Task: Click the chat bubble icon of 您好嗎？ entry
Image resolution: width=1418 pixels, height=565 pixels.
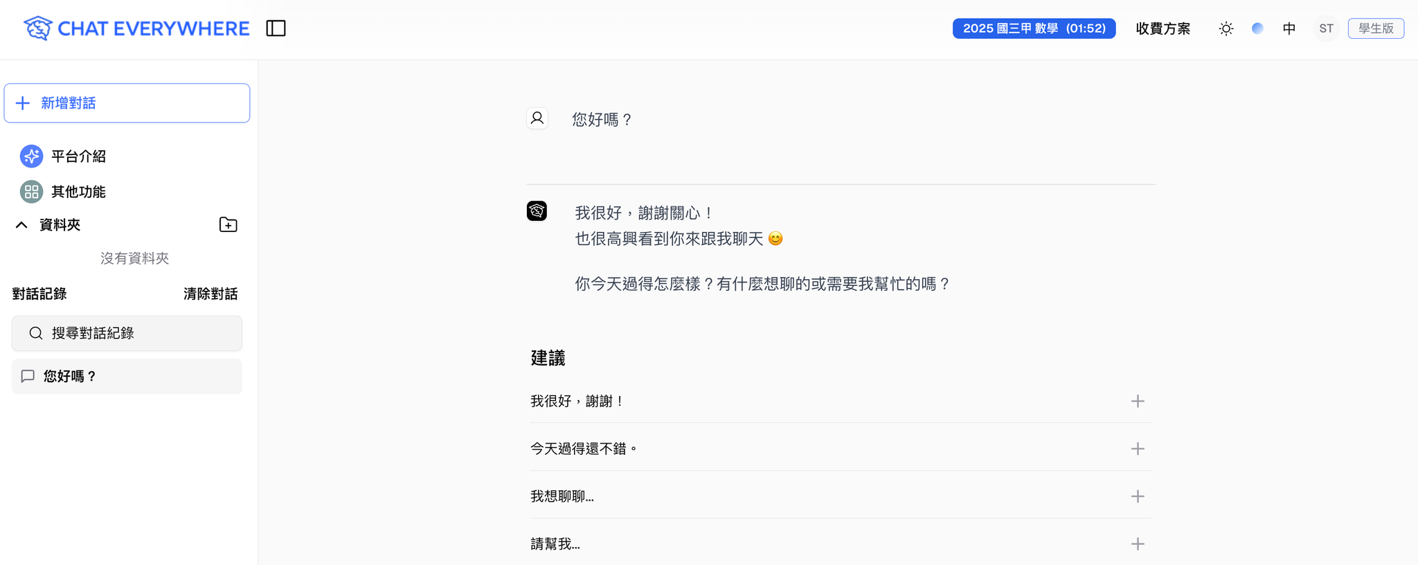Action: (28, 376)
